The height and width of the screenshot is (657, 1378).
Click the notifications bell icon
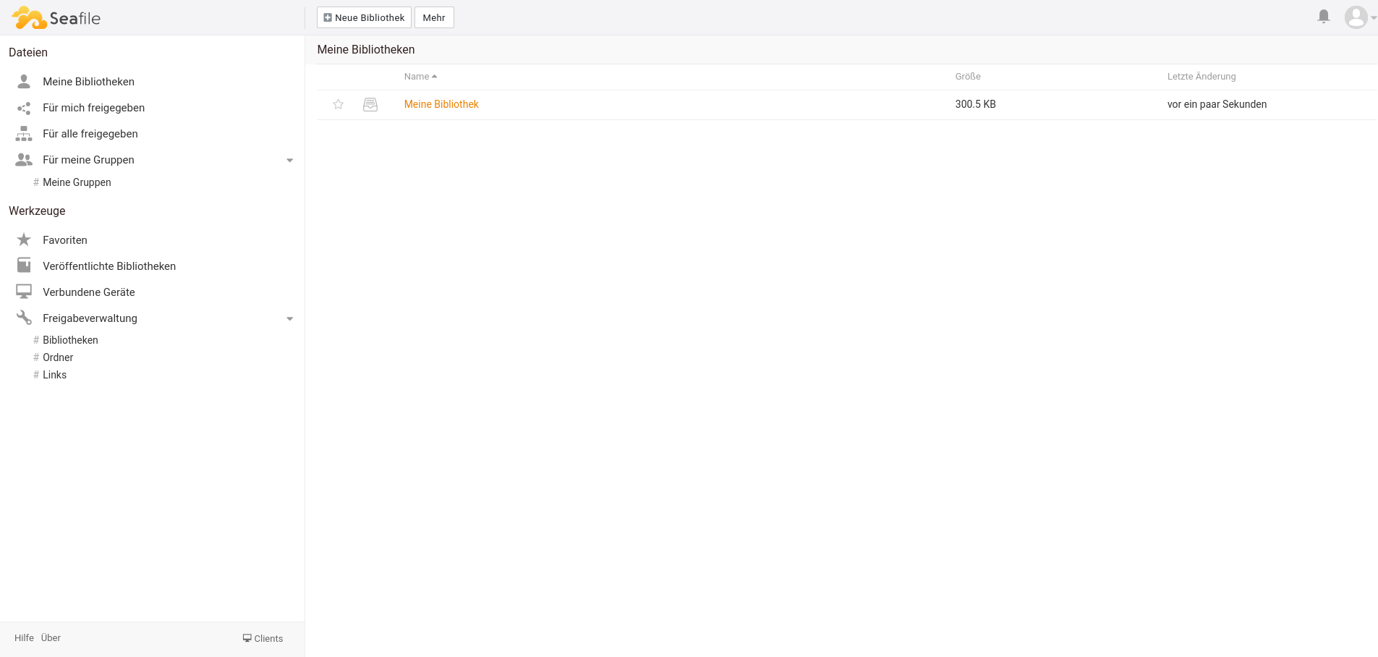pos(1323,17)
